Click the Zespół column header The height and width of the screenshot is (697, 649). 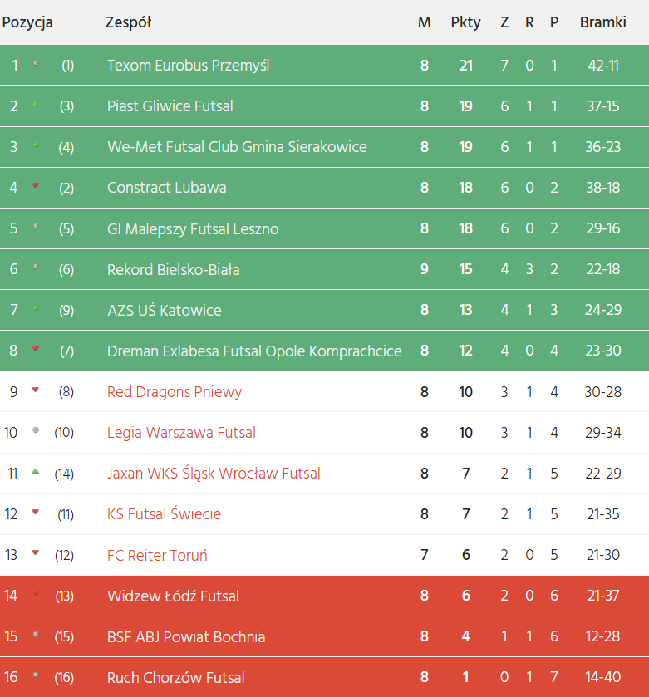(128, 22)
